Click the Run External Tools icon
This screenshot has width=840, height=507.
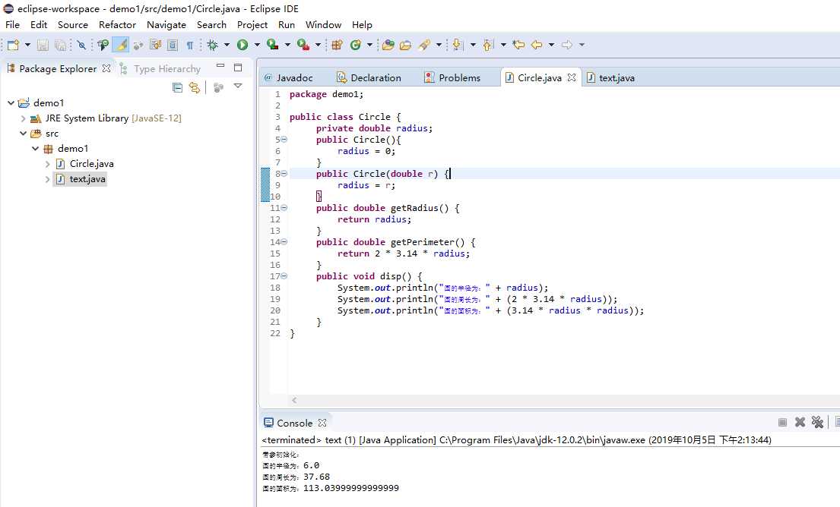point(303,45)
